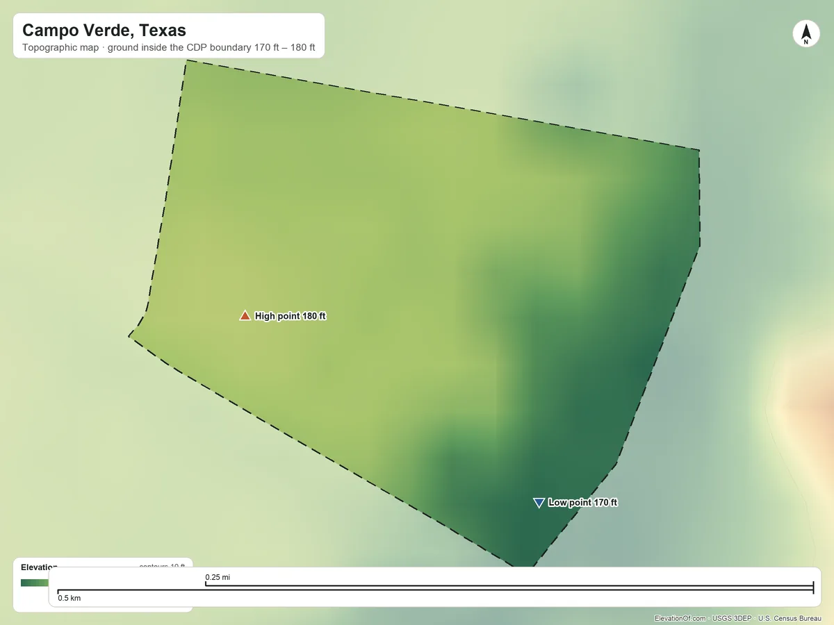Screen dimensions: 834x625
Task: Click the blue low point triangle marker
Action: pyautogui.click(x=538, y=503)
